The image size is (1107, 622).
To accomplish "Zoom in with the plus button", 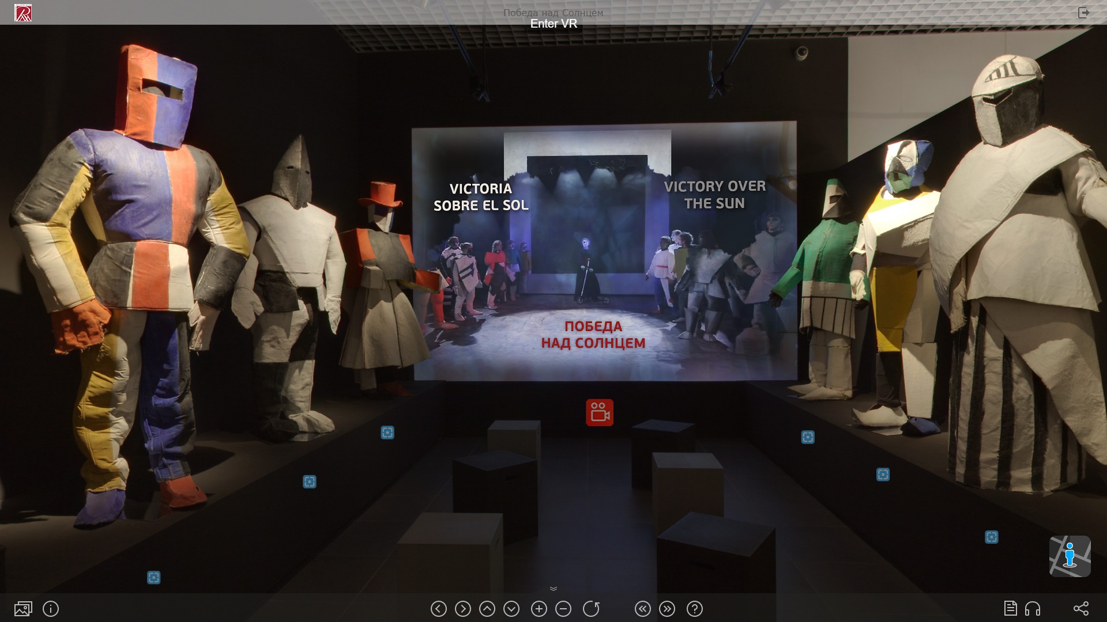I will click(539, 609).
